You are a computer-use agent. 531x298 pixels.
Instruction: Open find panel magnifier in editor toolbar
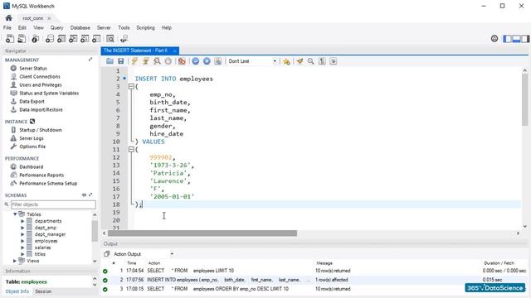(310, 61)
